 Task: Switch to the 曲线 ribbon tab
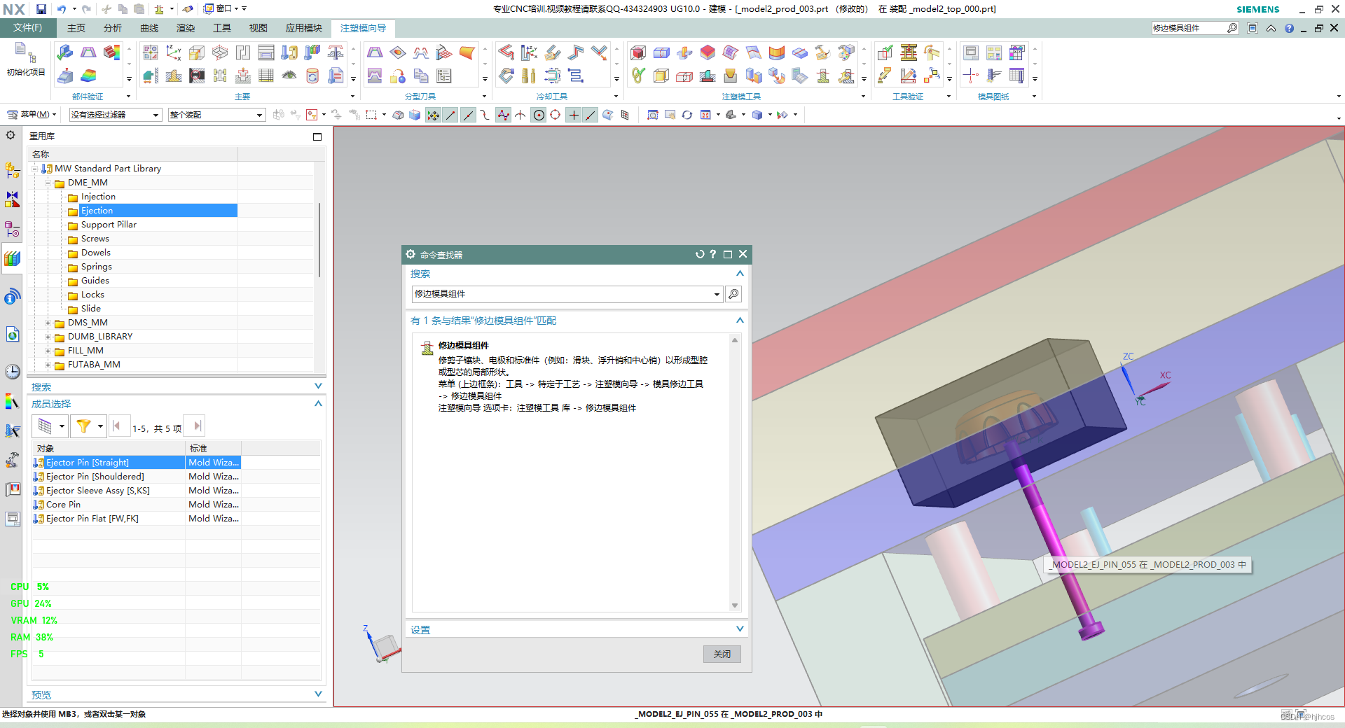(x=149, y=28)
